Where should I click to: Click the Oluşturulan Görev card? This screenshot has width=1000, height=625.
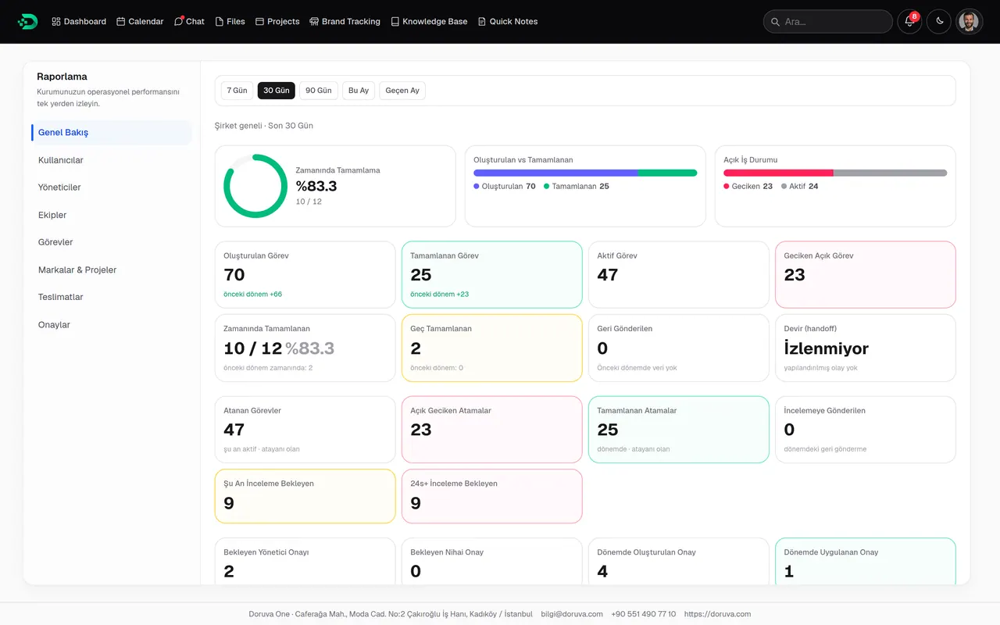[305, 274]
